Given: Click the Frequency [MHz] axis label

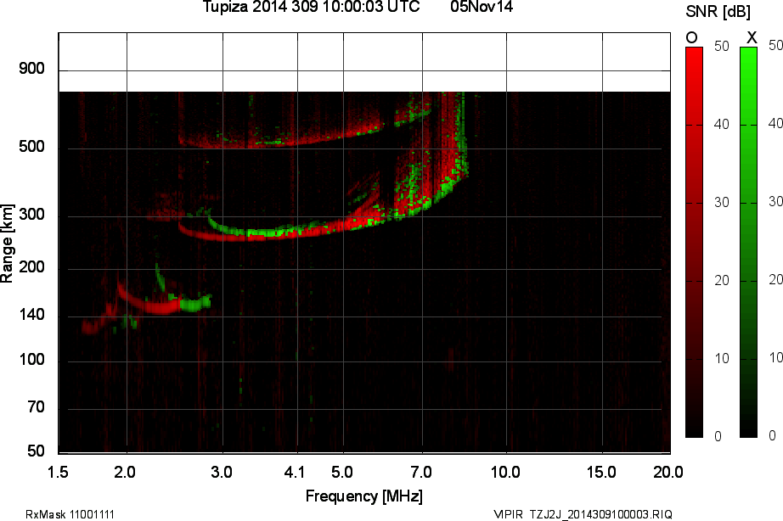Looking at the screenshot, I should (x=363, y=496).
